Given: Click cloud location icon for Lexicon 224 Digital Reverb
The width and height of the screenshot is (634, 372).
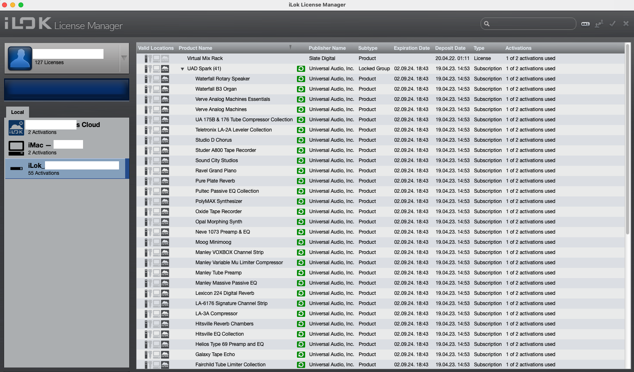Looking at the screenshot, I should 165,293.
